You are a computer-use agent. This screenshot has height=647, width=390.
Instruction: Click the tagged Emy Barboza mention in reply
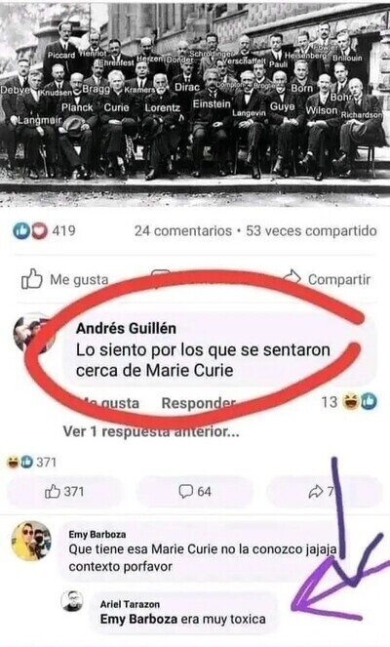coord(138,620)
